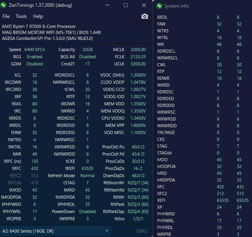Click the DramDqDs value 48.0 Ω
The height and width of the screenshot is (237, 252).
(x=138, y=176)
